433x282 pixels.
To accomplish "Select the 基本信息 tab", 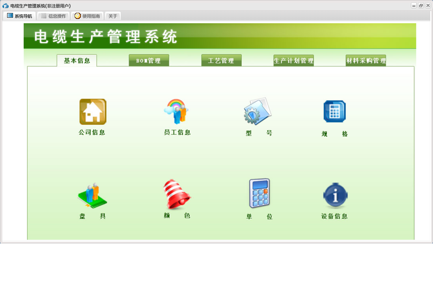I will tap(77, 60).
